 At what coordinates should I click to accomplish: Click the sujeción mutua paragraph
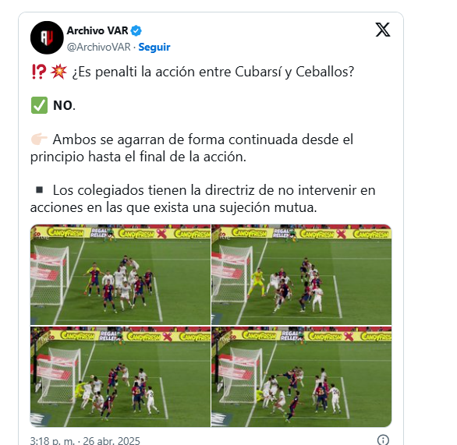click(x=203, y=199)
